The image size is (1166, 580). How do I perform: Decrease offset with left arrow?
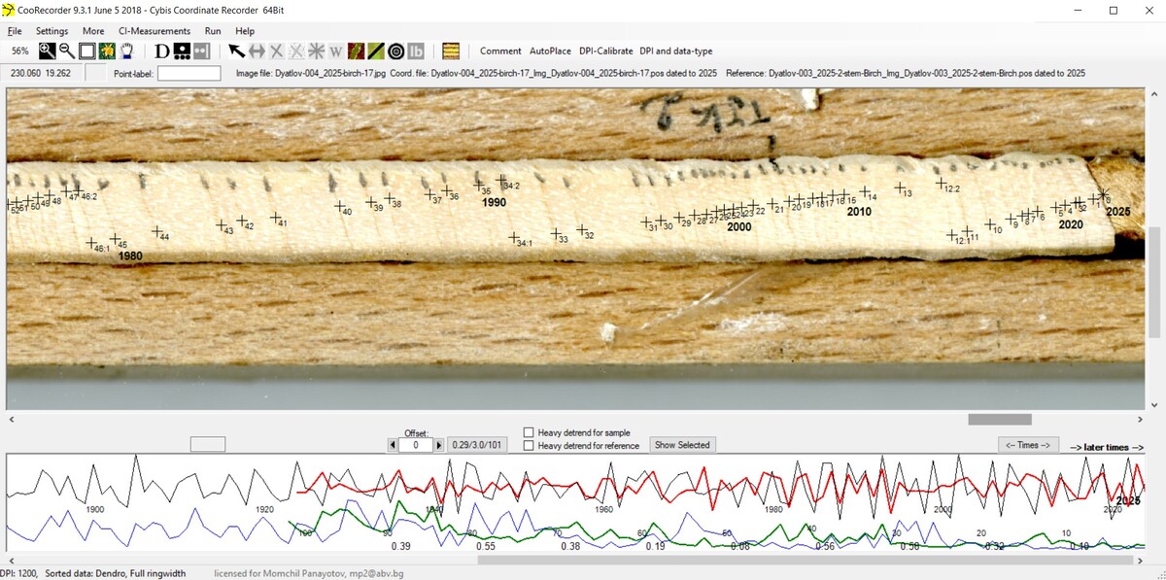coord(393,445)
